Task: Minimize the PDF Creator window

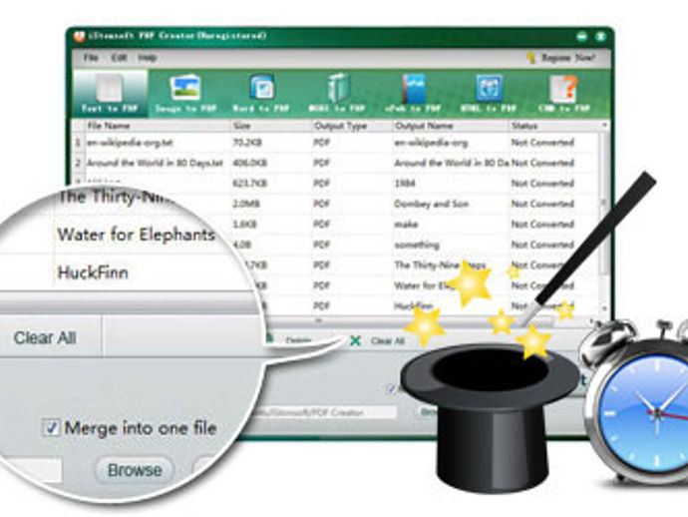Action: [x=582, y=37]
